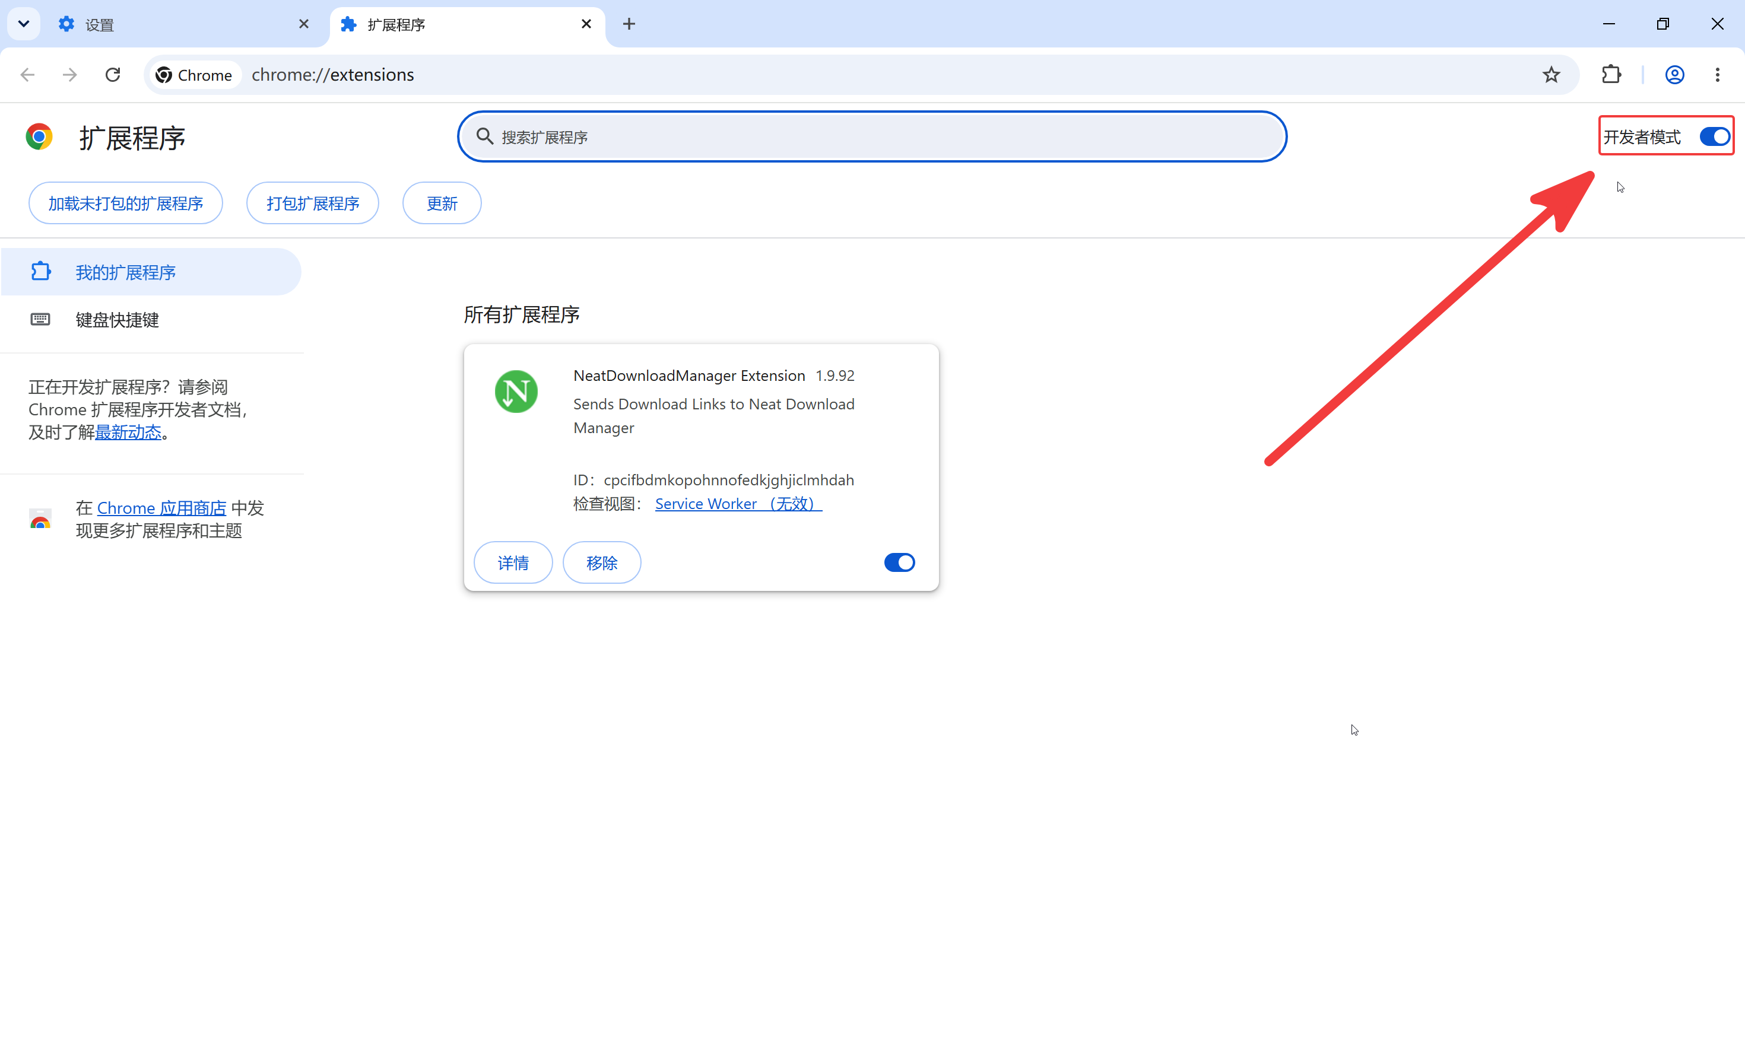Viewport: 1745px width, 1043px height.
Task: Bookmark this page with star icon
Action: (1551, 75)
